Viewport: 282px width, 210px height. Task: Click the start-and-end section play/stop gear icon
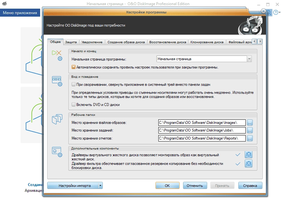tap(57, 55)
